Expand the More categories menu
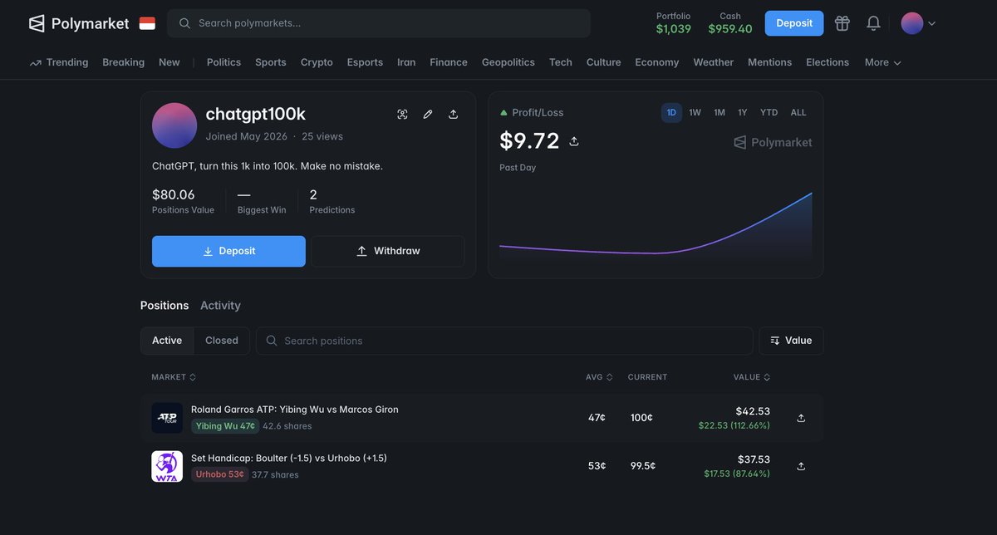The height and width of the screenshot is (535, 997). click(882, 62)
